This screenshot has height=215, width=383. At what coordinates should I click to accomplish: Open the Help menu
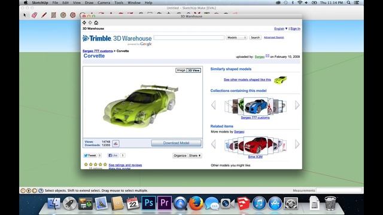(x=148, y=2)
